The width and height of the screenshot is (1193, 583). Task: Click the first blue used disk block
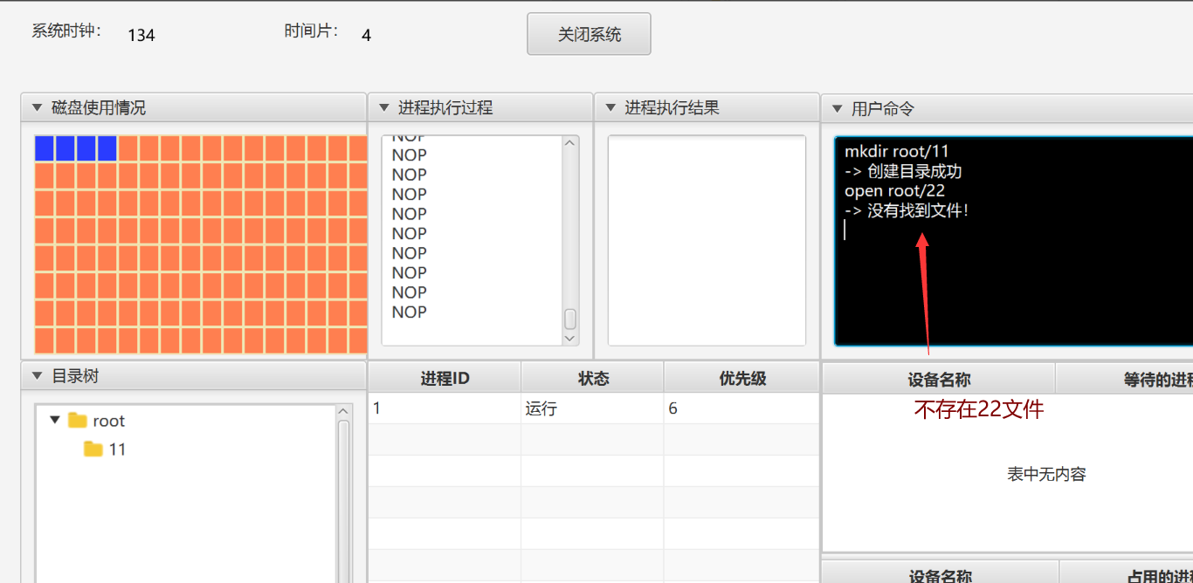(x=45, y=148)
